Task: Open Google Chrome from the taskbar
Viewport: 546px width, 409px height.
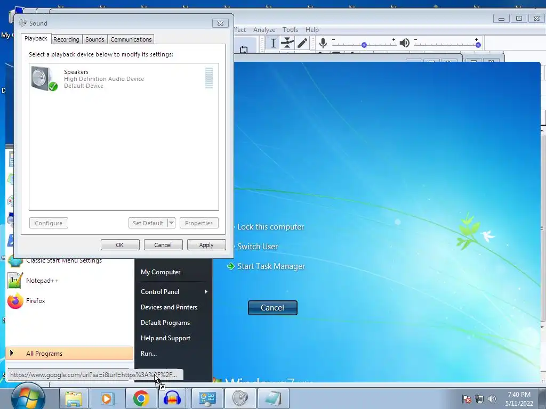Action: [x=141, y=398]
